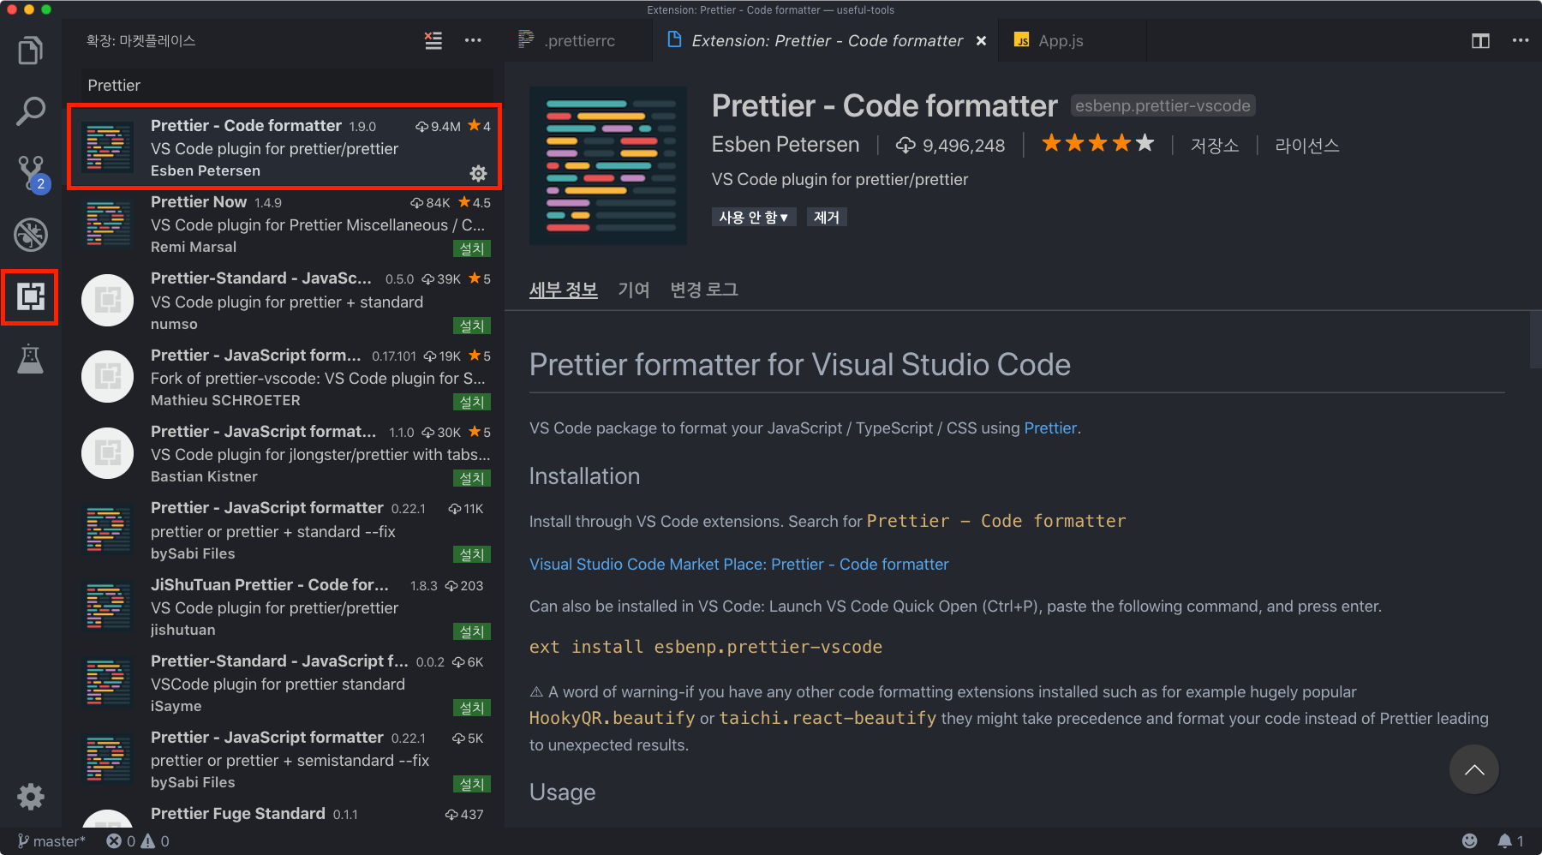Click the editor vertical scrollbar

pyautogui.click(x=1534, y=340)
